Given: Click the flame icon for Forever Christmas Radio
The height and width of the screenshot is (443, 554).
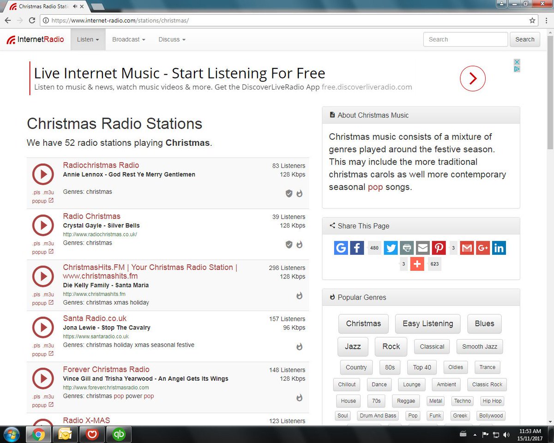Looking at the screenshot, I should coord(300,397).
